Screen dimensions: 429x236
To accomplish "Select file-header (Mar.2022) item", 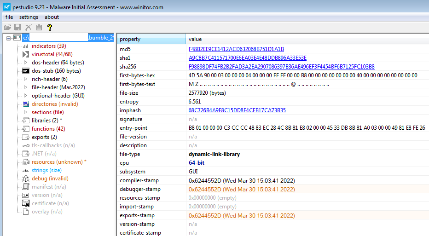I will pyautogui.click(x=58, y=87).
